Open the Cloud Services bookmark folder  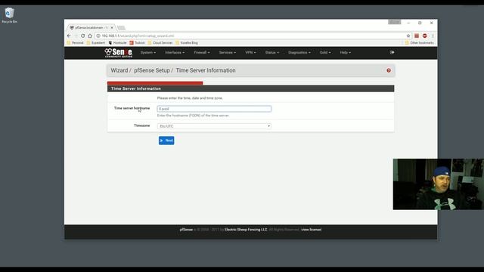tap(160, 43)
